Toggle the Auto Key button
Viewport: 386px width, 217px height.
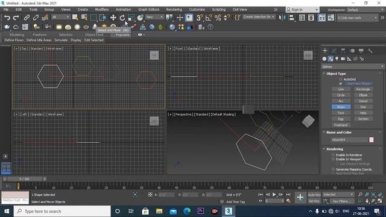coord(314,195)
